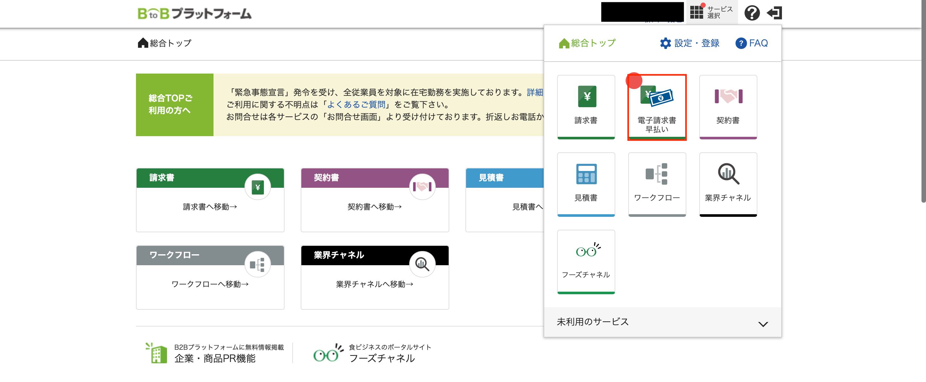Click the yen icon on 請求書 card

click(x=257, y=187)
